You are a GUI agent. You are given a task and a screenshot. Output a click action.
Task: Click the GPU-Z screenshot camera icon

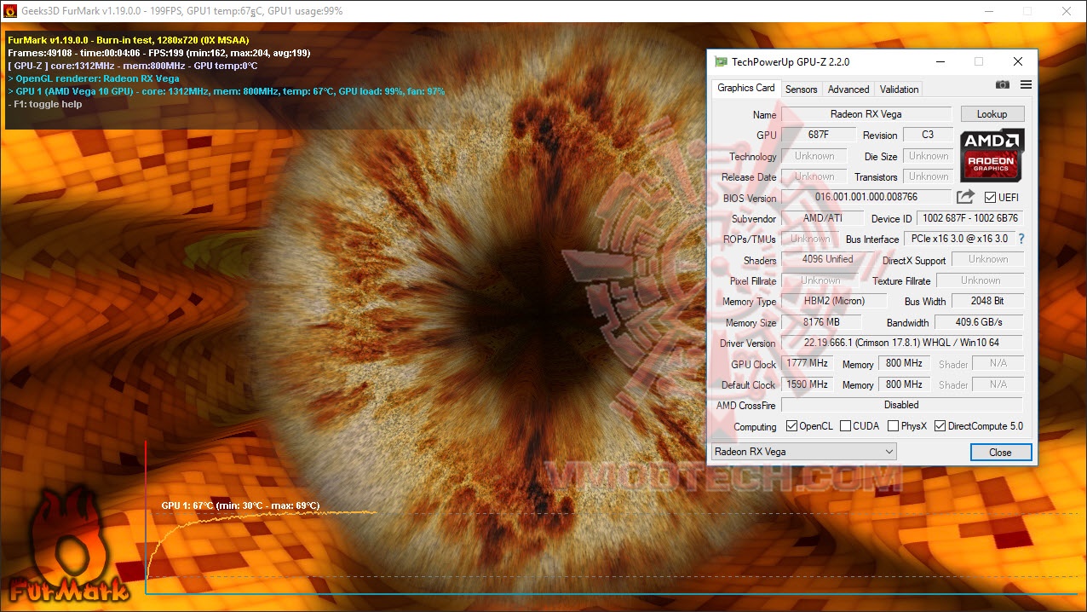(x=1003, y=84)
